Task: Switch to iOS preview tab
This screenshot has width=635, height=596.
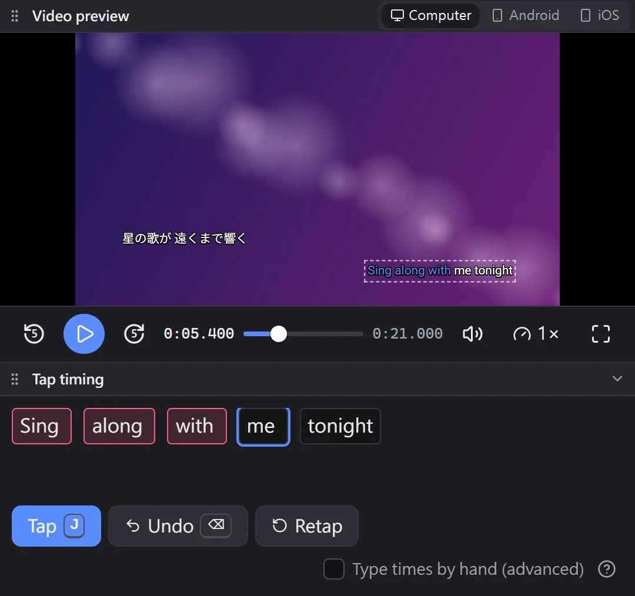Action: (600, 15)
